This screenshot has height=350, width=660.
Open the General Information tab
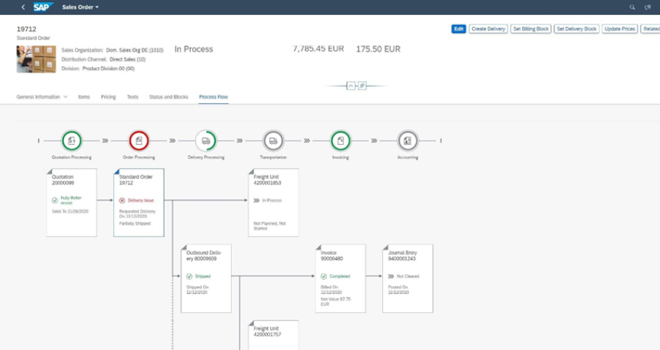click(38, 97)
